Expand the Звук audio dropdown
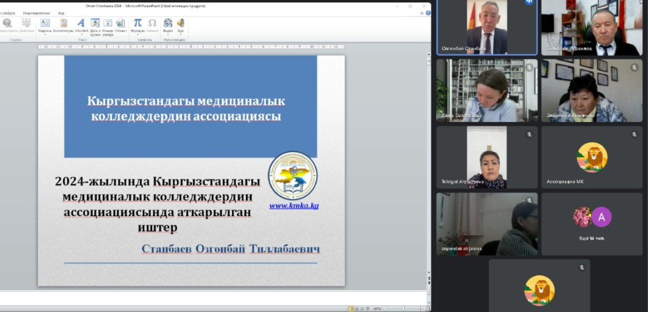The width and height of the screenshot is (648, 312). pos(180,35)
